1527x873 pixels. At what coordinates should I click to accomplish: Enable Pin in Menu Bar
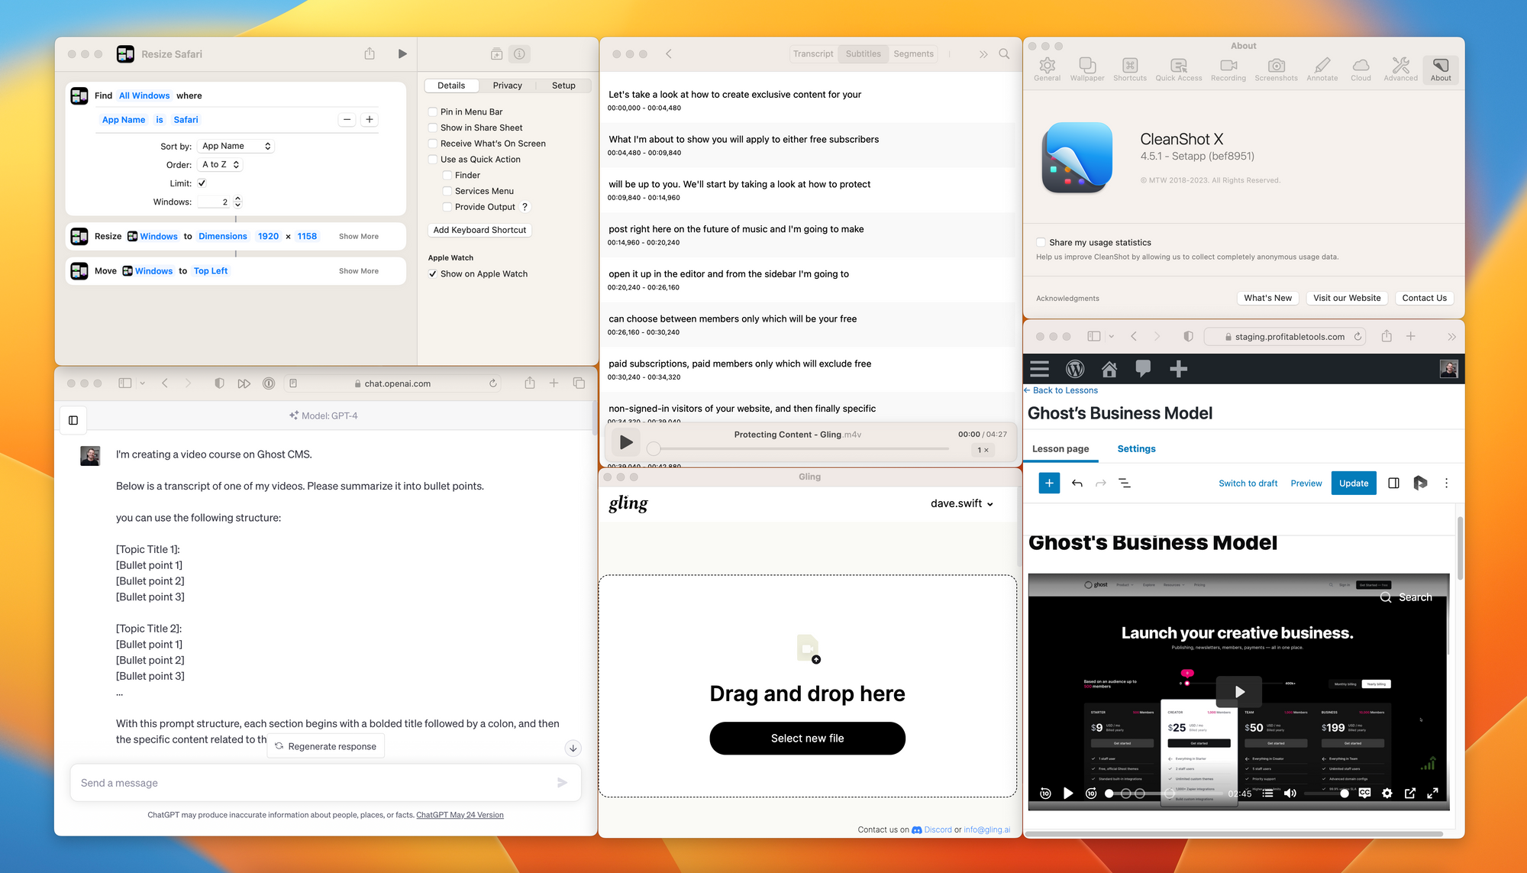[433, 112]
